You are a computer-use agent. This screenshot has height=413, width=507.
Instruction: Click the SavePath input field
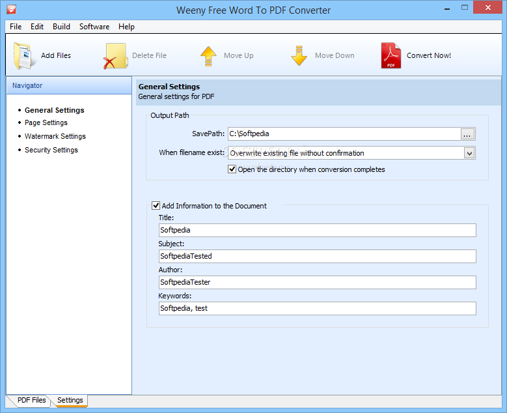coord(344,134)
